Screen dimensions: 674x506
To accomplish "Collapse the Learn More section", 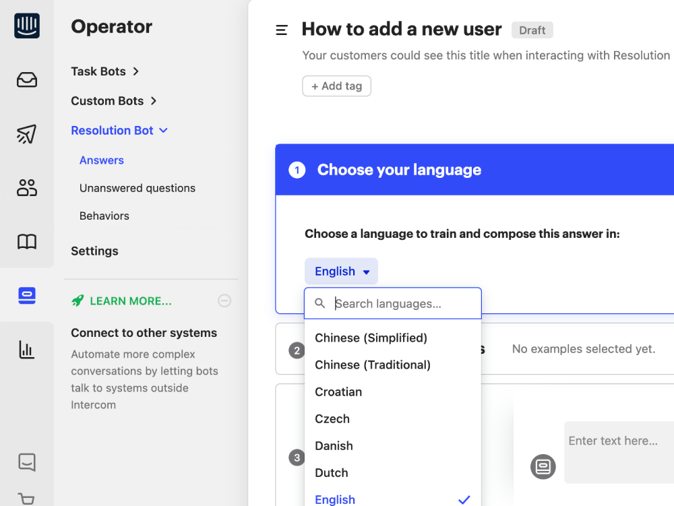I will point(224,301).
